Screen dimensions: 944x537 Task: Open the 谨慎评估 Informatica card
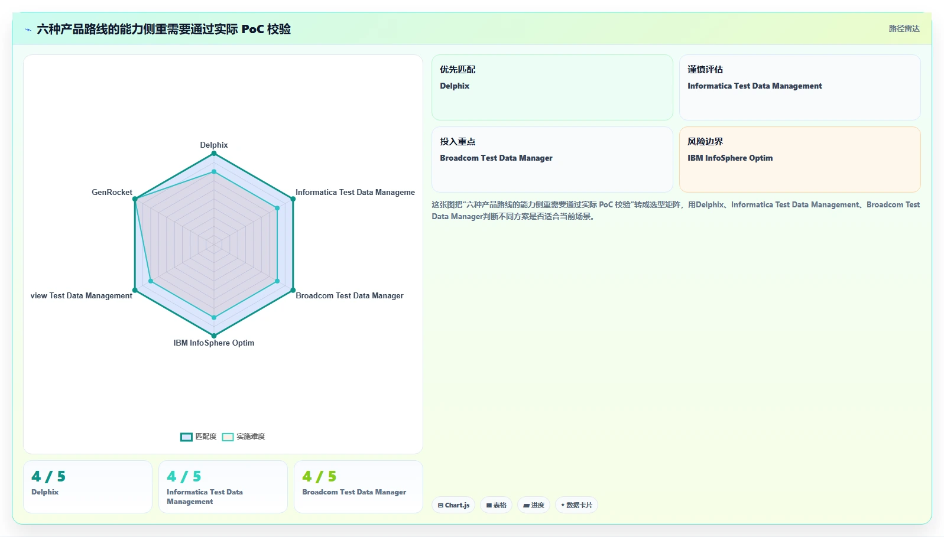[x=800, y=87]
